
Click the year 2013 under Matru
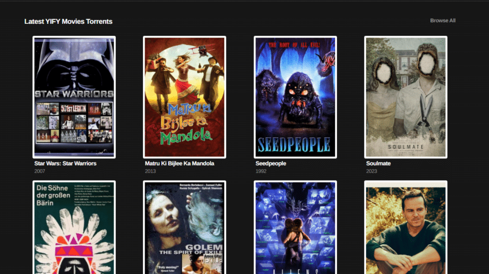pyautogui.click(x=150, y=171)
